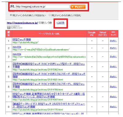Click the ページタイトル・URL column header
Viewport: 123px width, 117px height.
[49, 34]
